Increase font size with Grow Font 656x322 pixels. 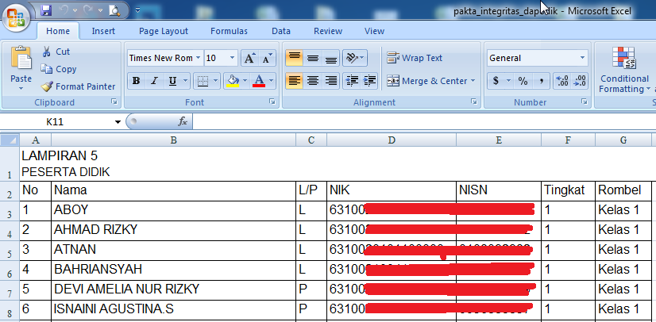click(x=250, y=58)
